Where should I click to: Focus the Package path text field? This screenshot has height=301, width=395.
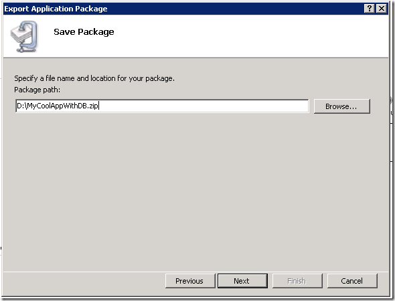coord(162,106)
